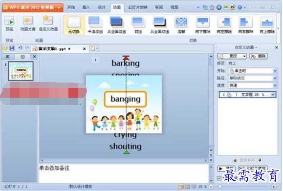Click the open folder icon in quick toolbar
The width and height of the screenshot is (283, 191).
coord(5,48)
